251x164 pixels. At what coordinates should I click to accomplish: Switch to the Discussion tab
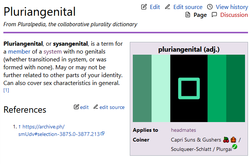tap(234, 15)
